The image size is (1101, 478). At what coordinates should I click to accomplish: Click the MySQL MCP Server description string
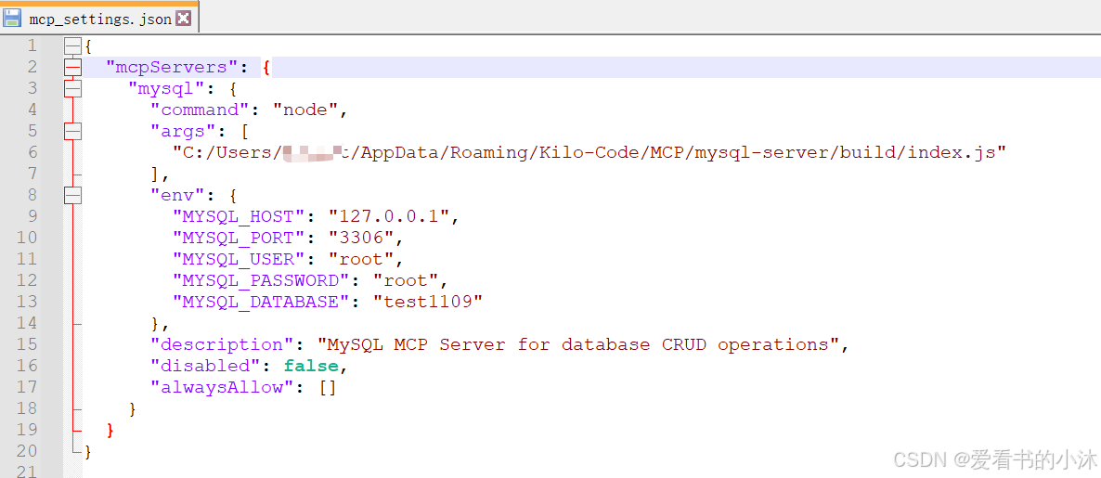(x=577, y=344)
